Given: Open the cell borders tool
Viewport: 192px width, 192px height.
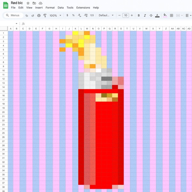Looking at the screenshot, I should point(172,15).
